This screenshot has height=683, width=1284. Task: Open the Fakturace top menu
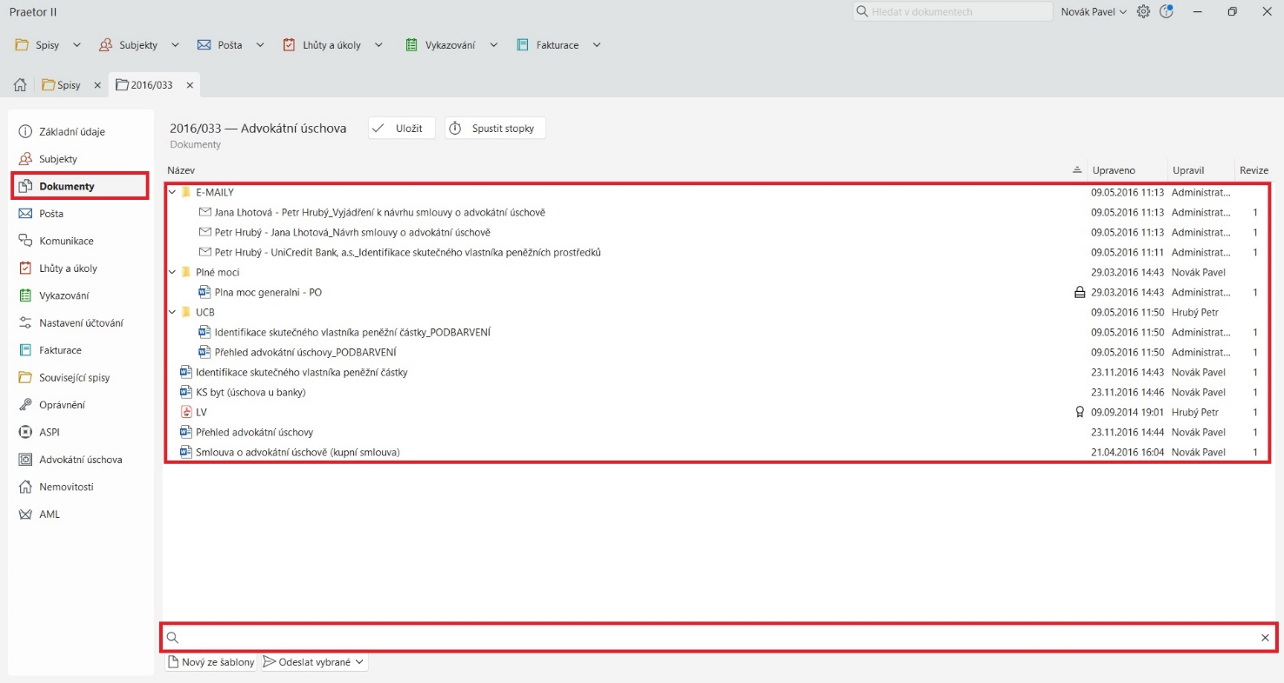click(558, 45)
